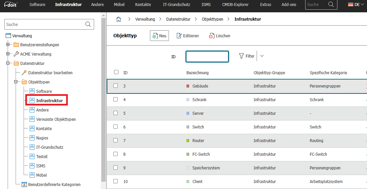Click the ID filter input field
This screenshot has height=189, width=367.
pyautogui.click(x=207, y=57)
